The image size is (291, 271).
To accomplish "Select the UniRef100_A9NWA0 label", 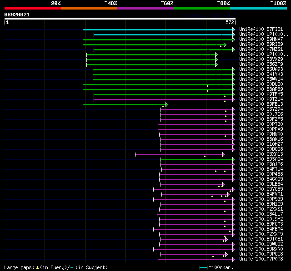I will 261,134.
